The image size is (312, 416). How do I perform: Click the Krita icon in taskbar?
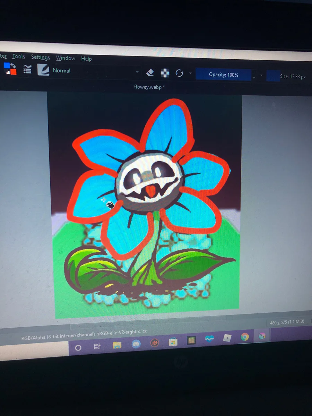point(262,336)
